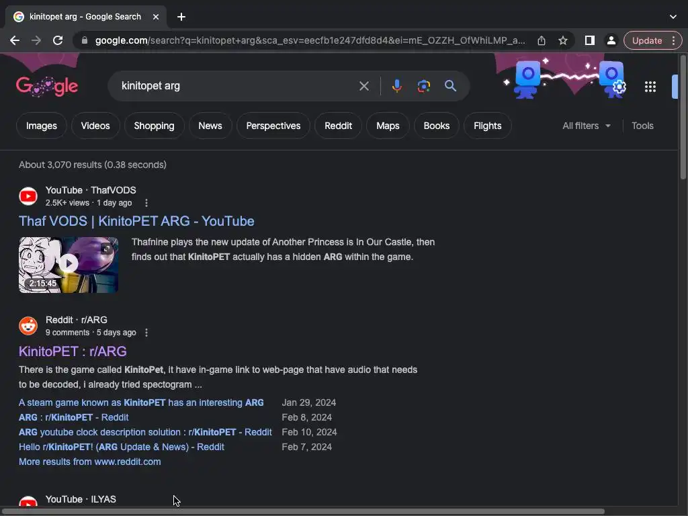Viewport: 688px width, 516px height.
Task: Filter results by Images
Action: (x=42, y=126)
